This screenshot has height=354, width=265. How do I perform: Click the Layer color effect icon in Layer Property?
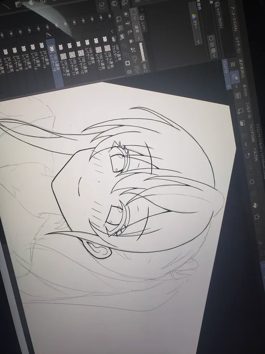213,50
